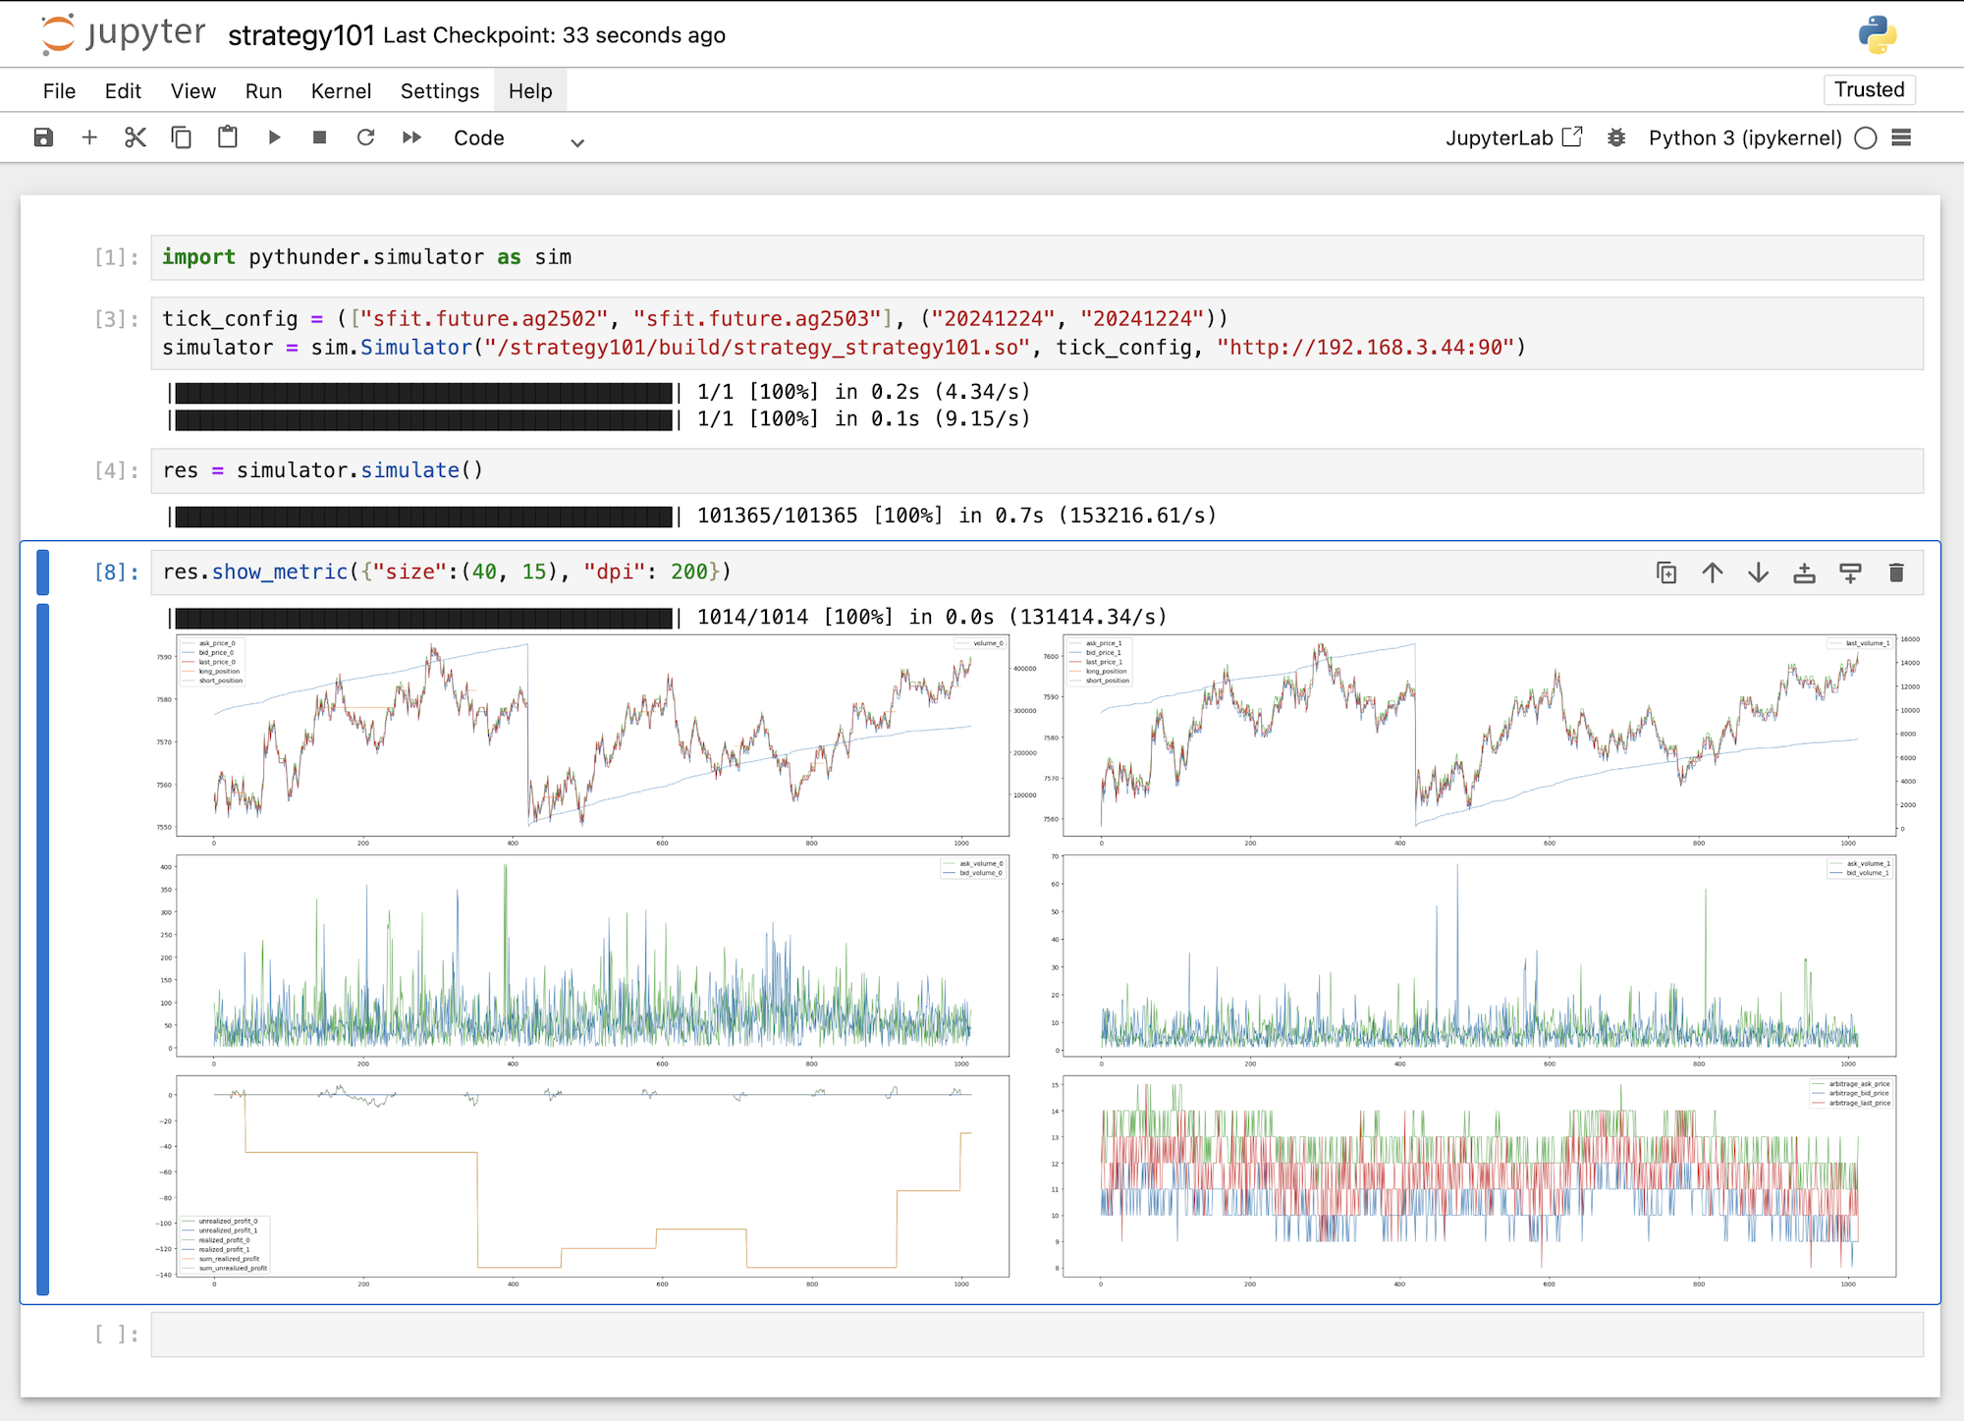
Task: Open the Settings menu
Action: [x=440, y=90]
